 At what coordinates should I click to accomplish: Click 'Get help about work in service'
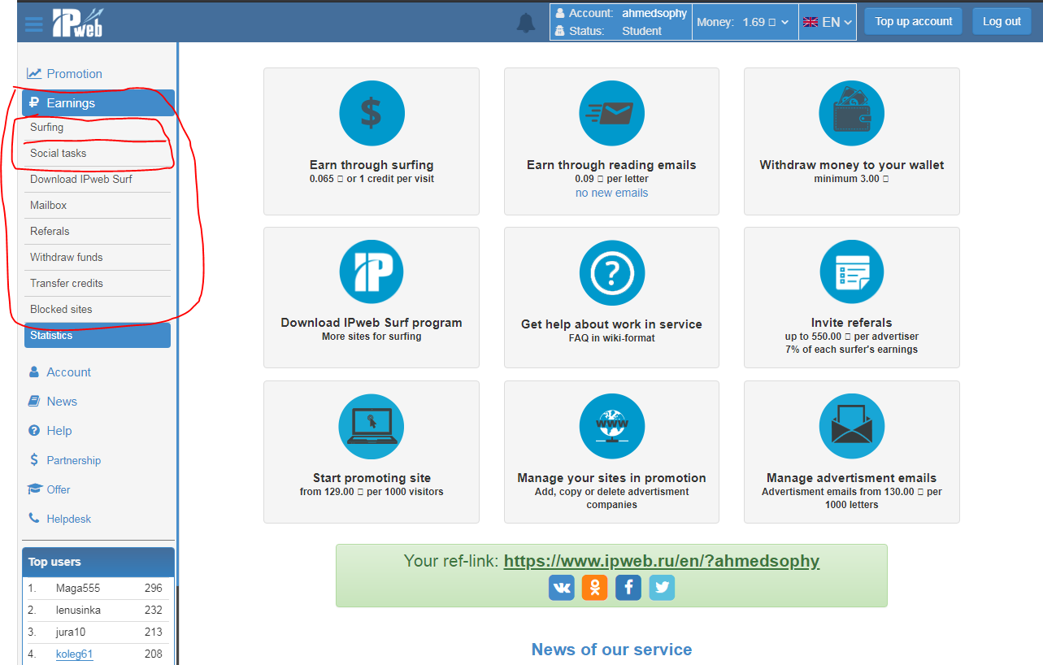pyautogui.click(x=611, y=324)
